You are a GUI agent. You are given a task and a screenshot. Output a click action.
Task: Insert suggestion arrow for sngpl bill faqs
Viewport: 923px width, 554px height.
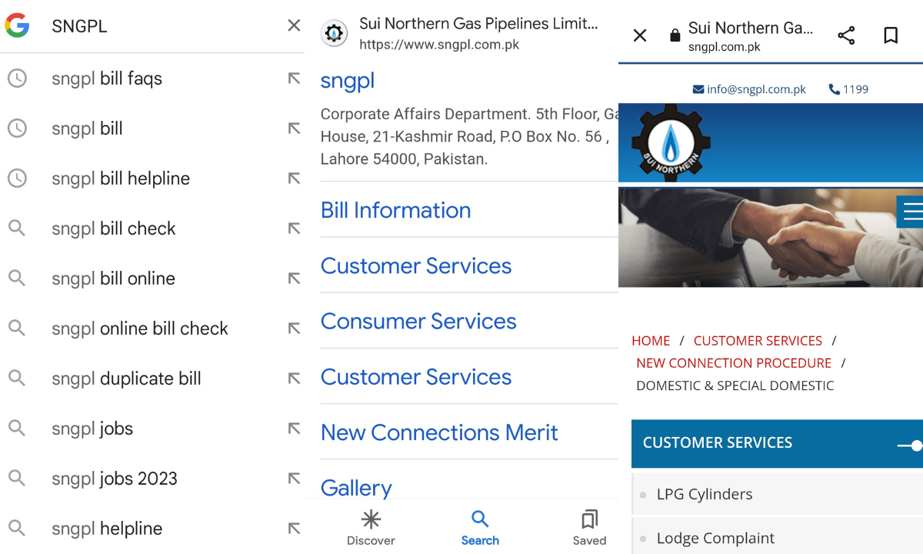(294, 78)
